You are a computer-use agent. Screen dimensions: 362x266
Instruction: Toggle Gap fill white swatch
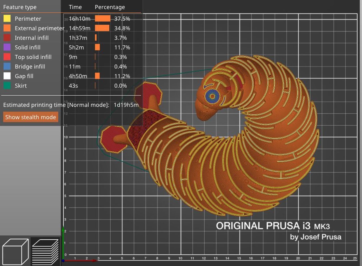click(7, 76)
